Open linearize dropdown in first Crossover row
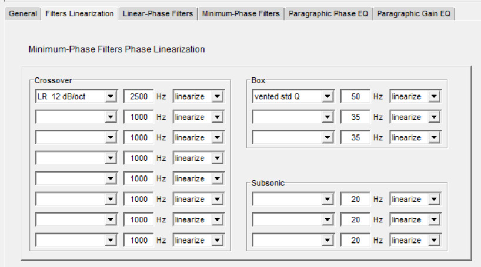Viewport: 481px width, 267px height. tap(218, 97)
